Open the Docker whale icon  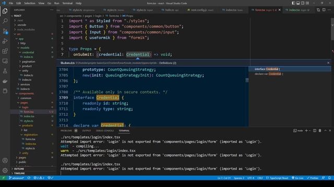click(x=5, y=81)
